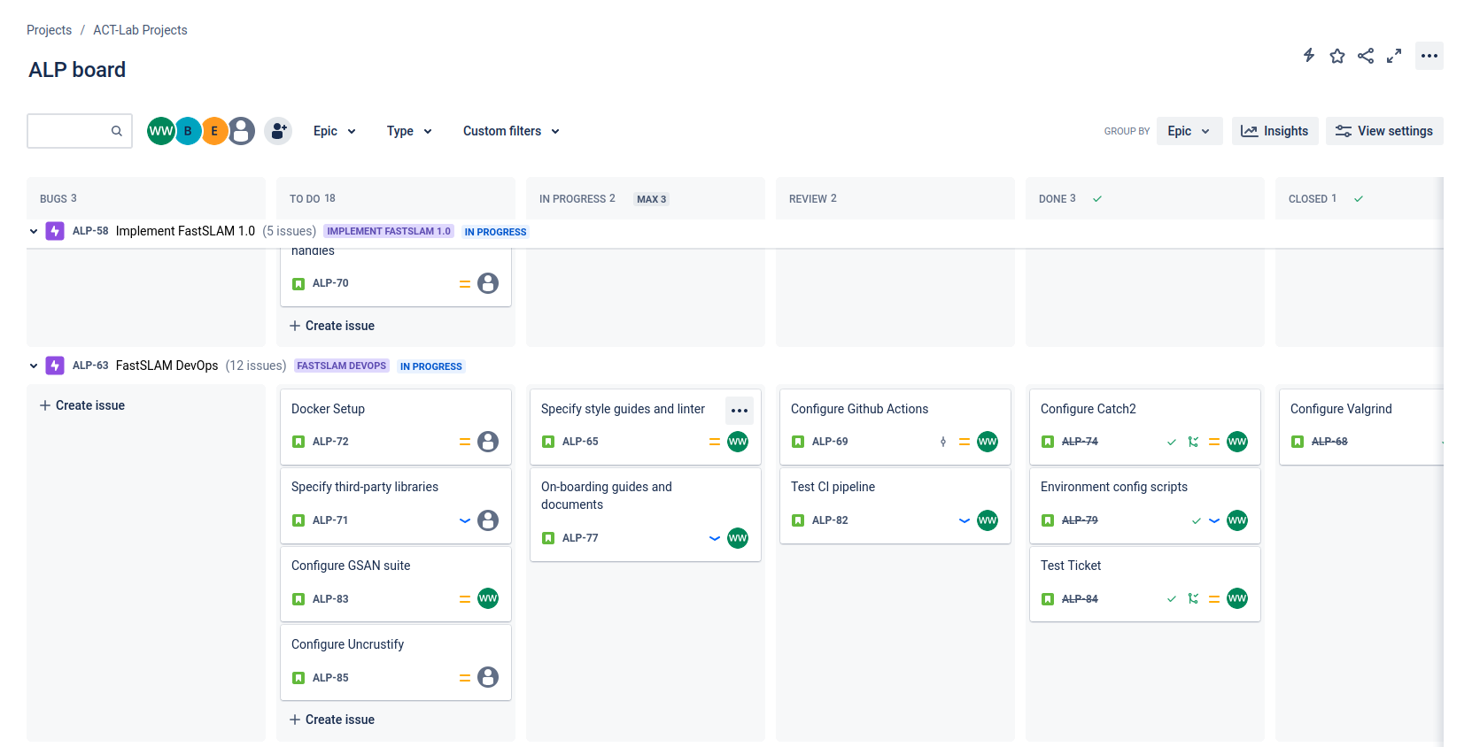The image size is (1472, 747).
Task: Filter by E user avatar
Action: pos(214,131)
